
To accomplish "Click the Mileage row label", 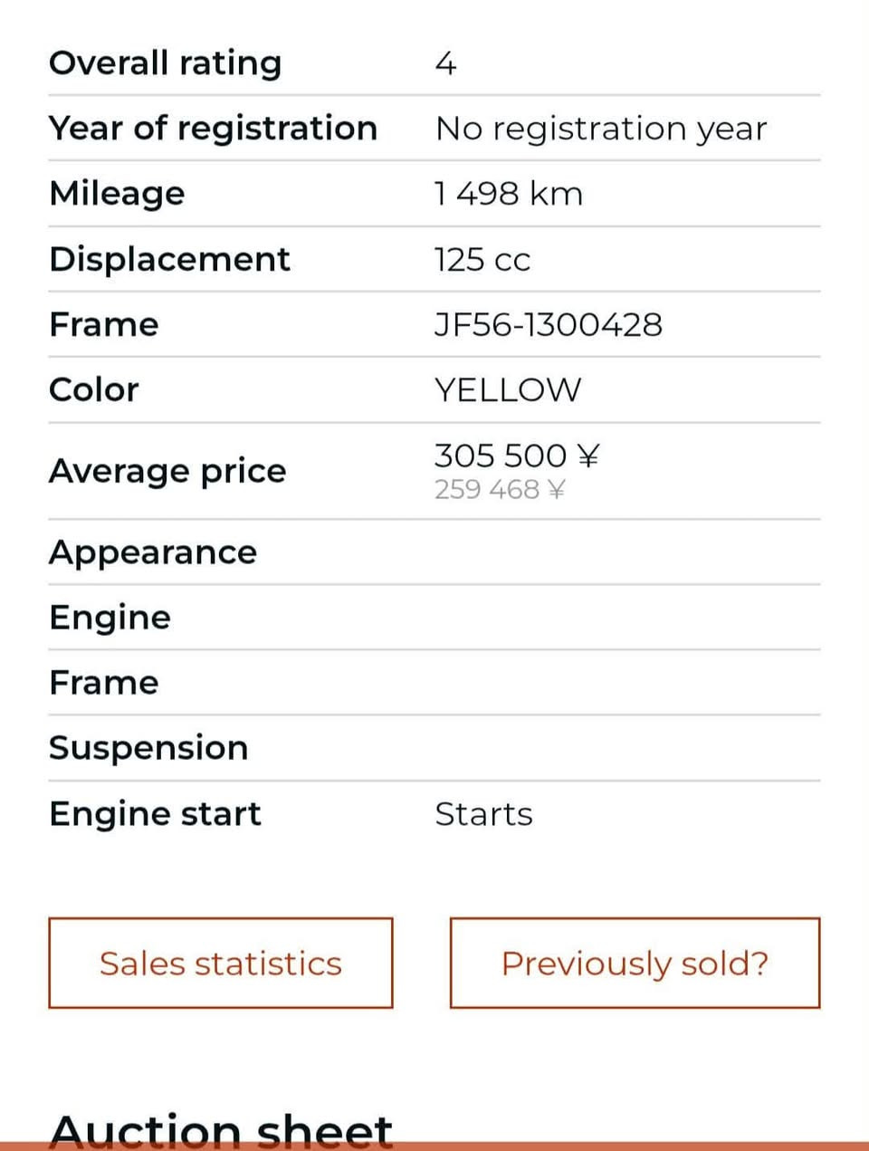I will pyautogui.click(x=117, y=194).
